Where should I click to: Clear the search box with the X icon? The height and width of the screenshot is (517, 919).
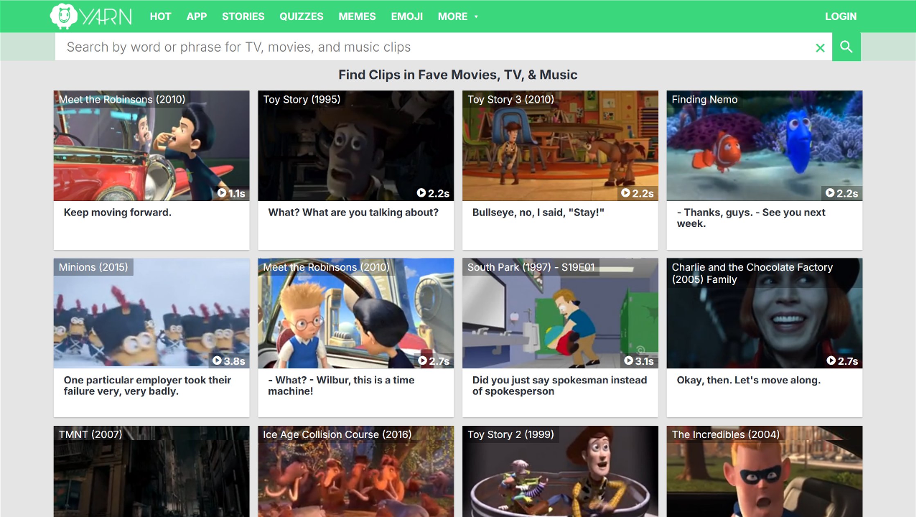(x=820, y=47)
